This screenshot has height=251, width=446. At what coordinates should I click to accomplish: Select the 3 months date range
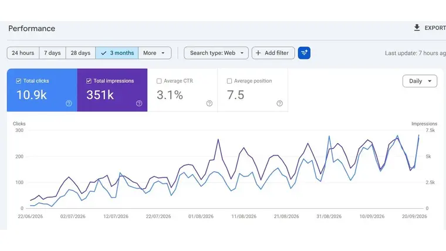117,53
